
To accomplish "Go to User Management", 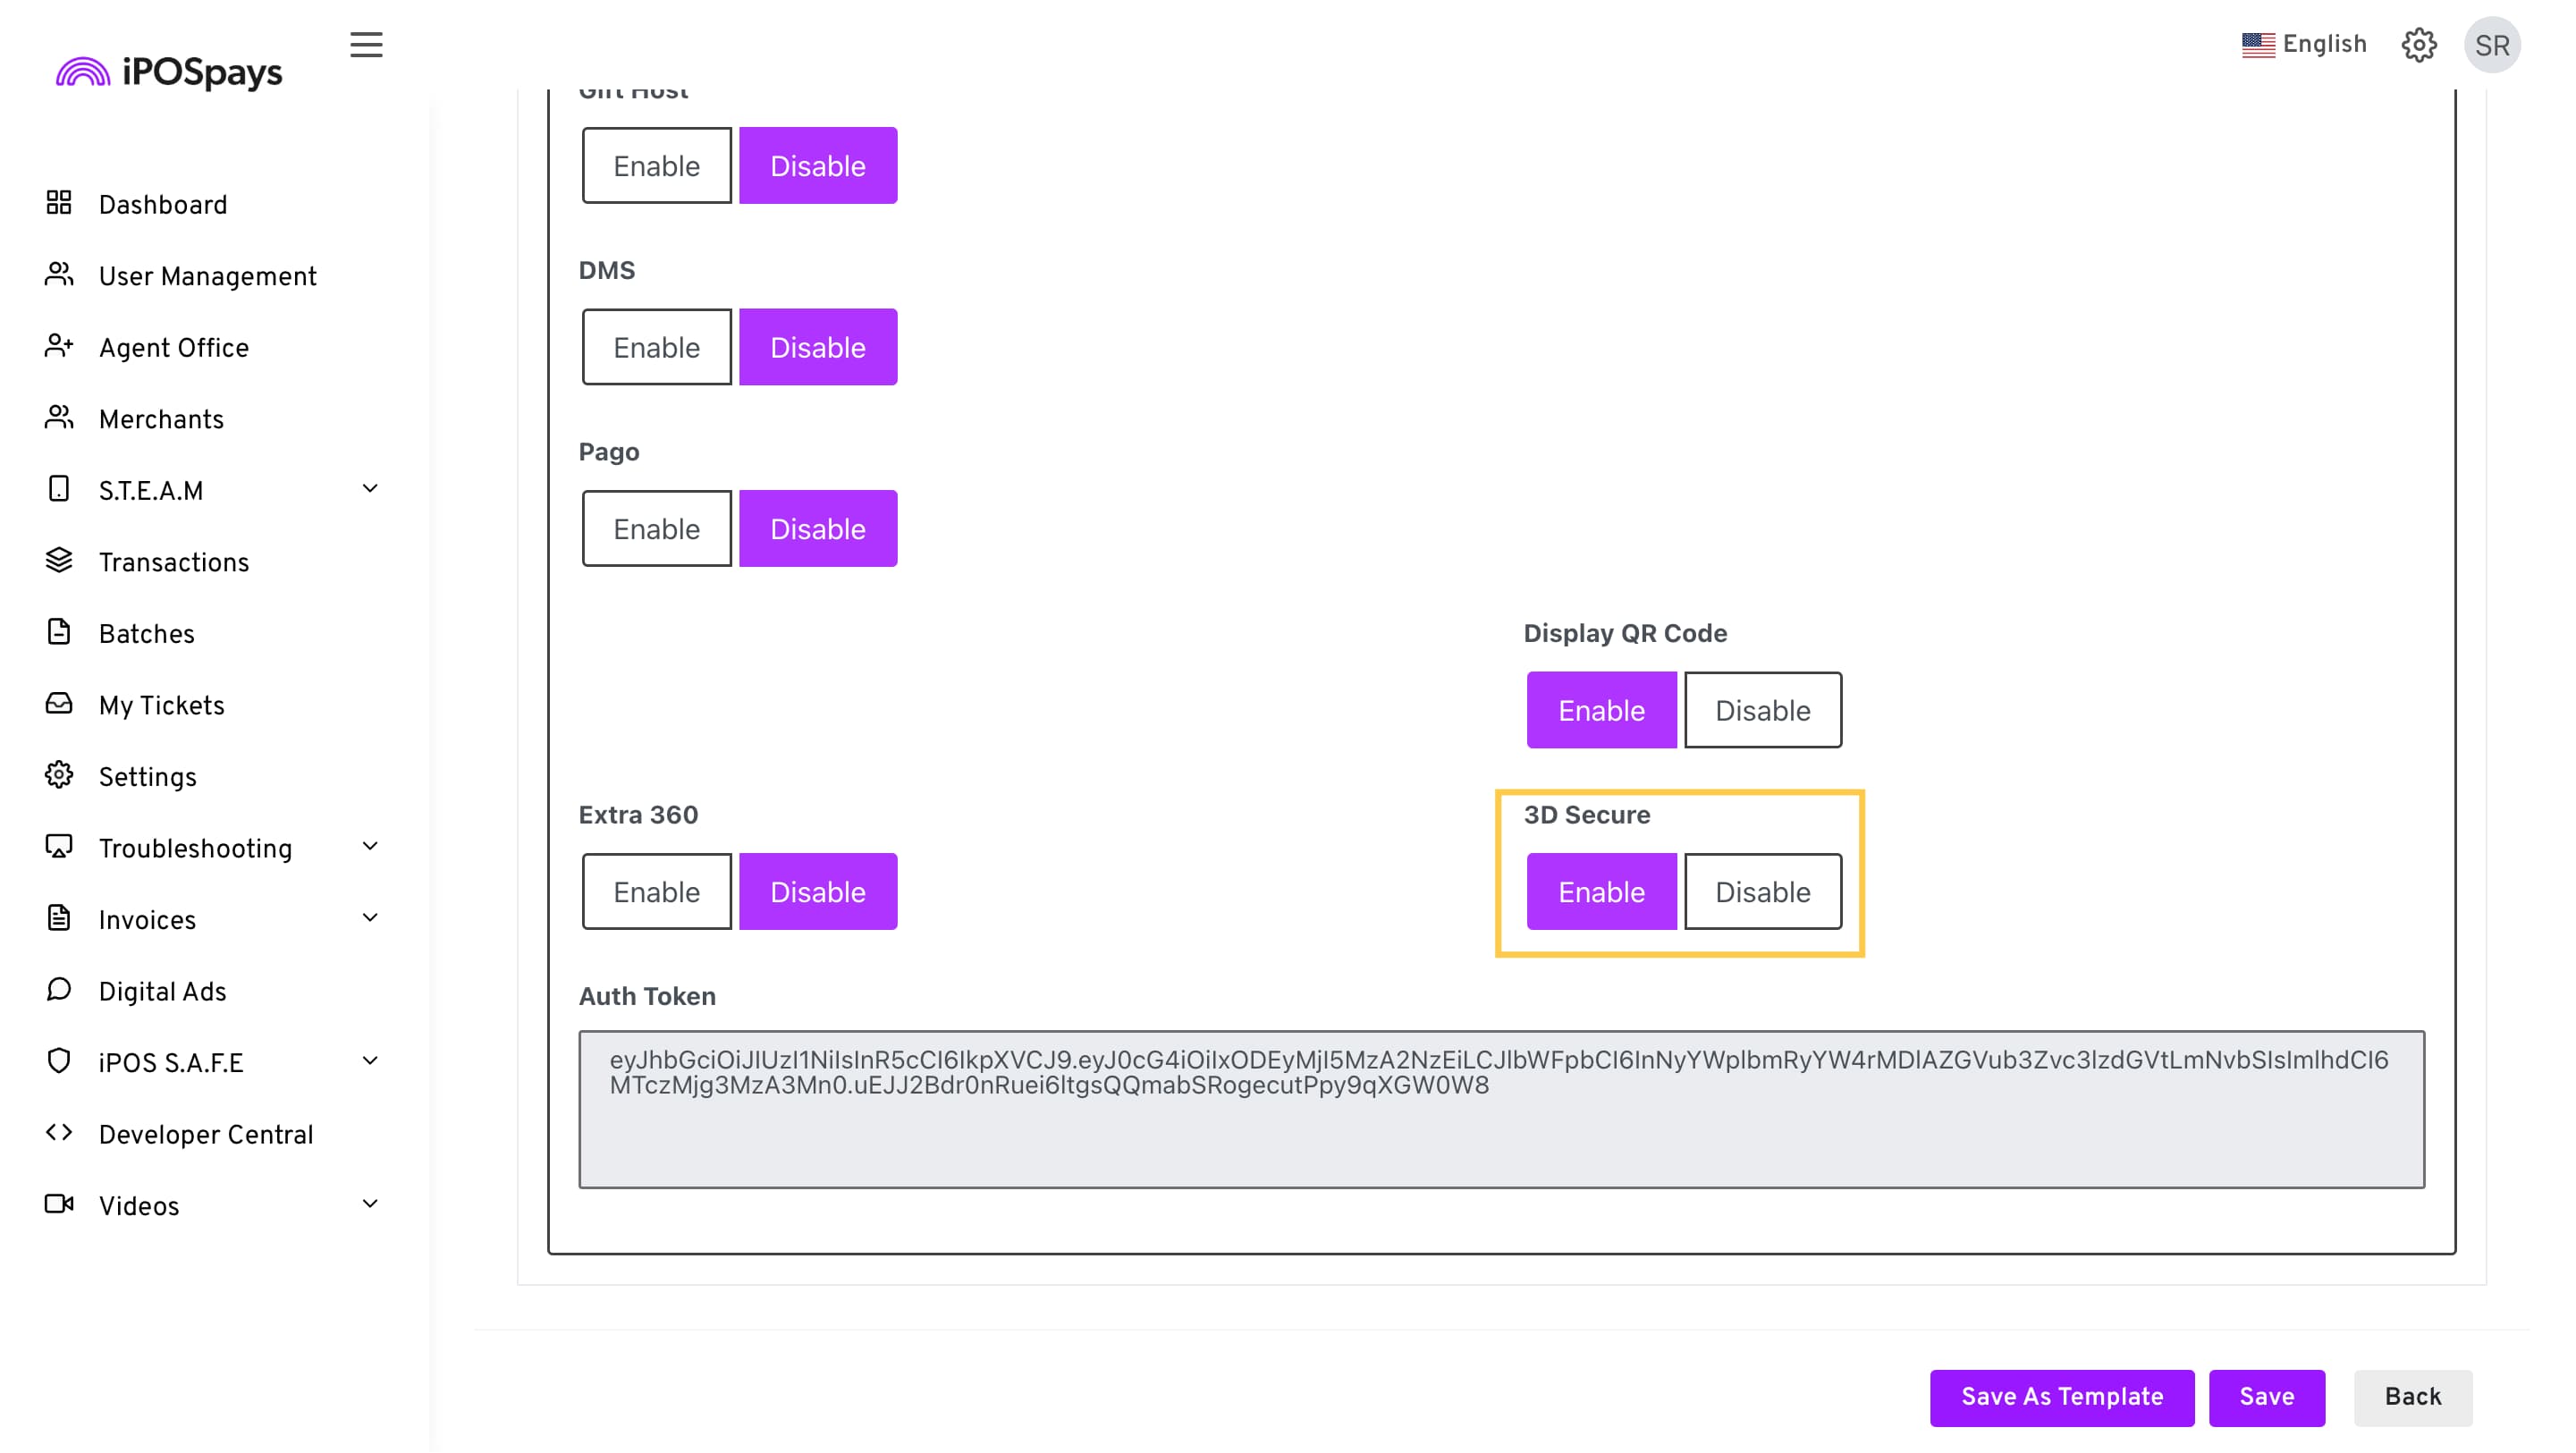I will (x=207, y=277).
